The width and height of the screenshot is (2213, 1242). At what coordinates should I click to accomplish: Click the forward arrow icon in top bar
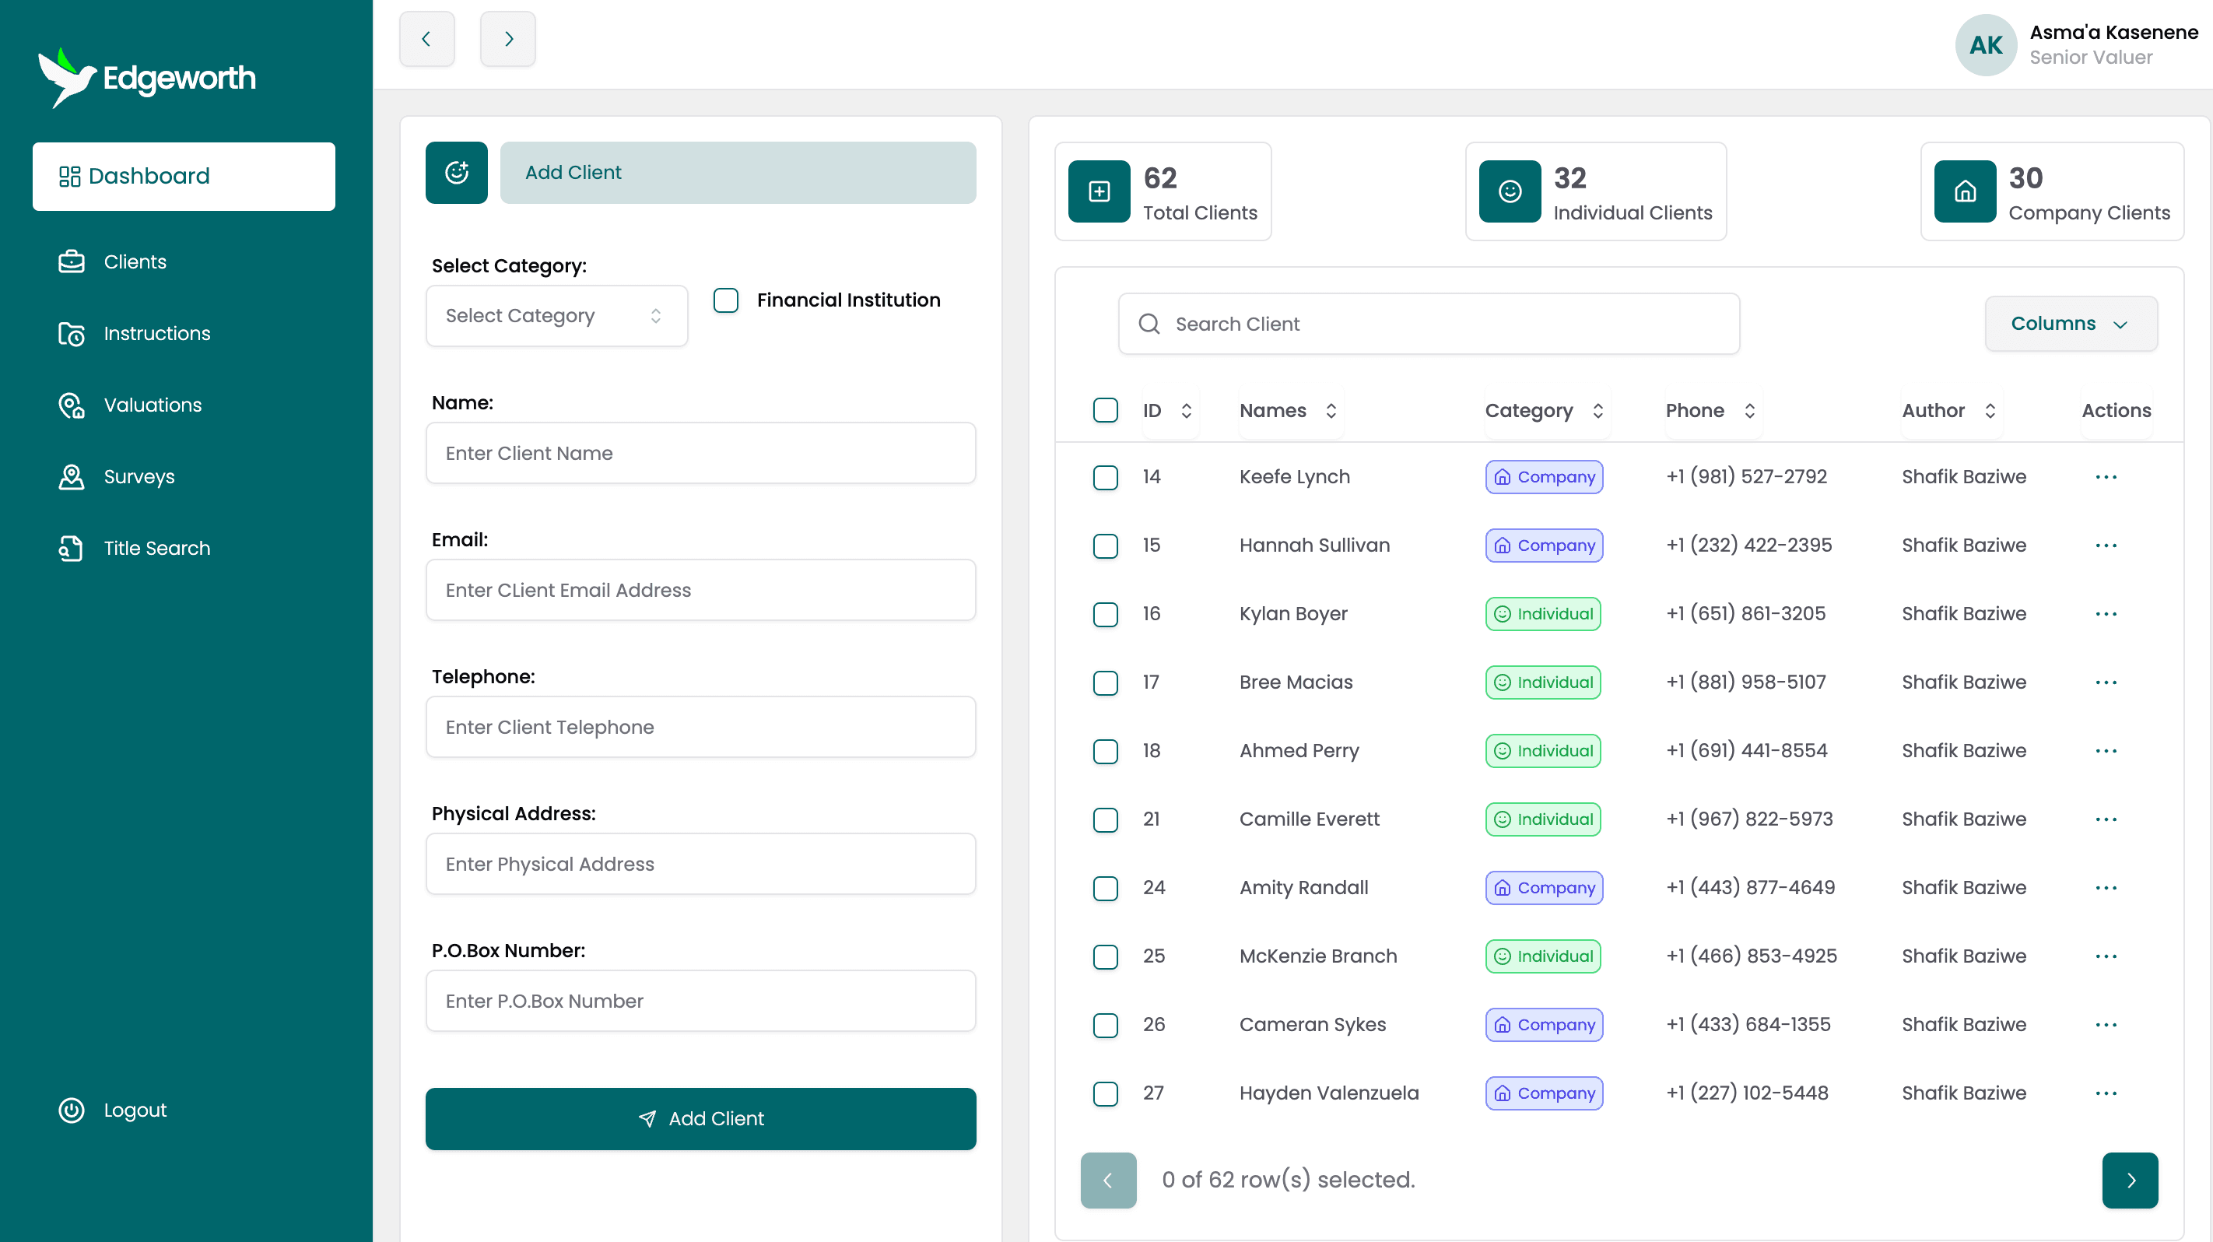[507, 39]
